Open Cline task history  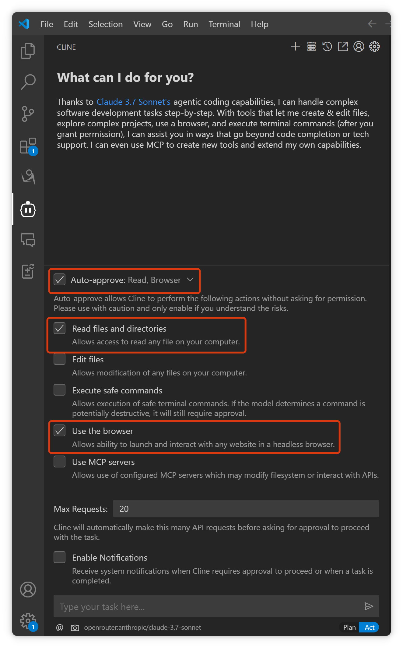tap(327, 47)
